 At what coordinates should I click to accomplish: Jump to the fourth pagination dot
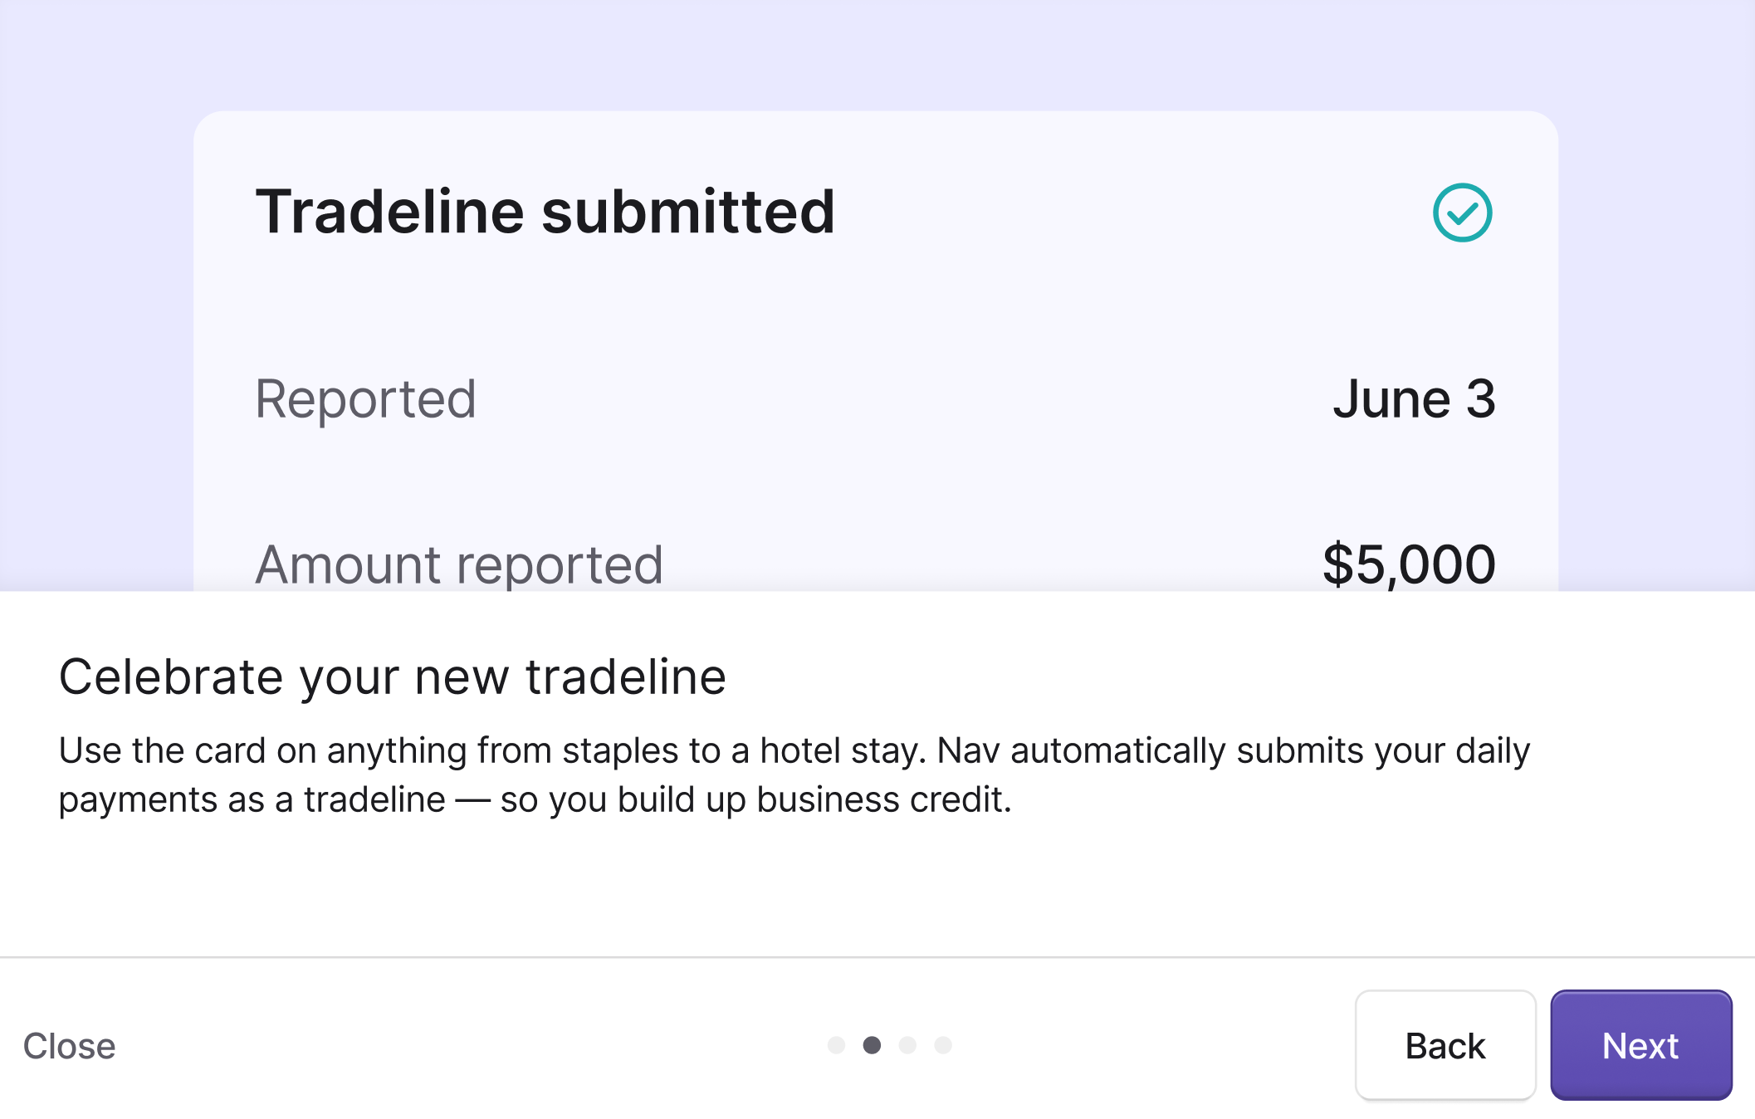pyautogui.click(x=943, y=1045)
